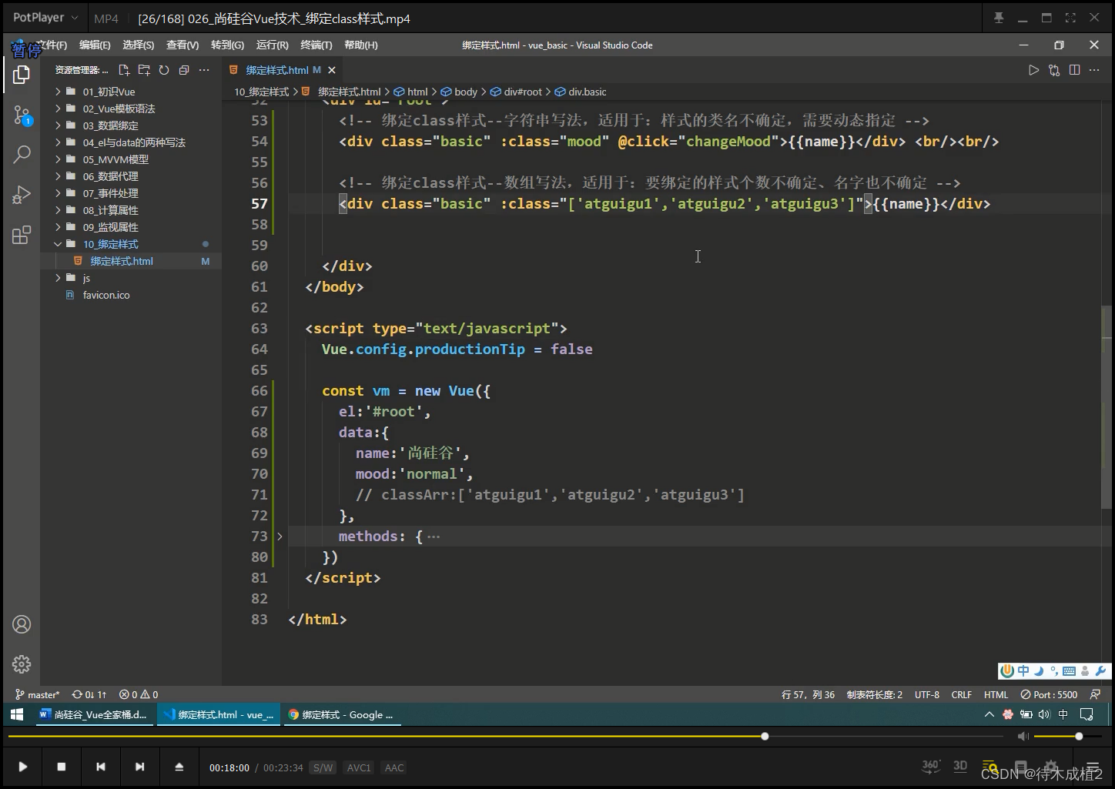Open IME toolbar wrench settings icon

pyautogui.click(x=1100, y=671)
